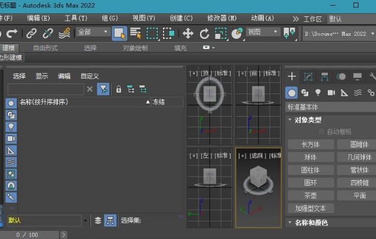
Task: Click the Redo arrow icon
Action: (x=12, y=33)
